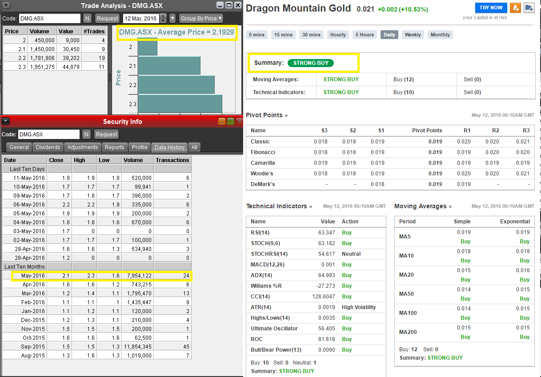Open the Group By Price dropdown
The image size is (541, 377).
pos(201,19)
